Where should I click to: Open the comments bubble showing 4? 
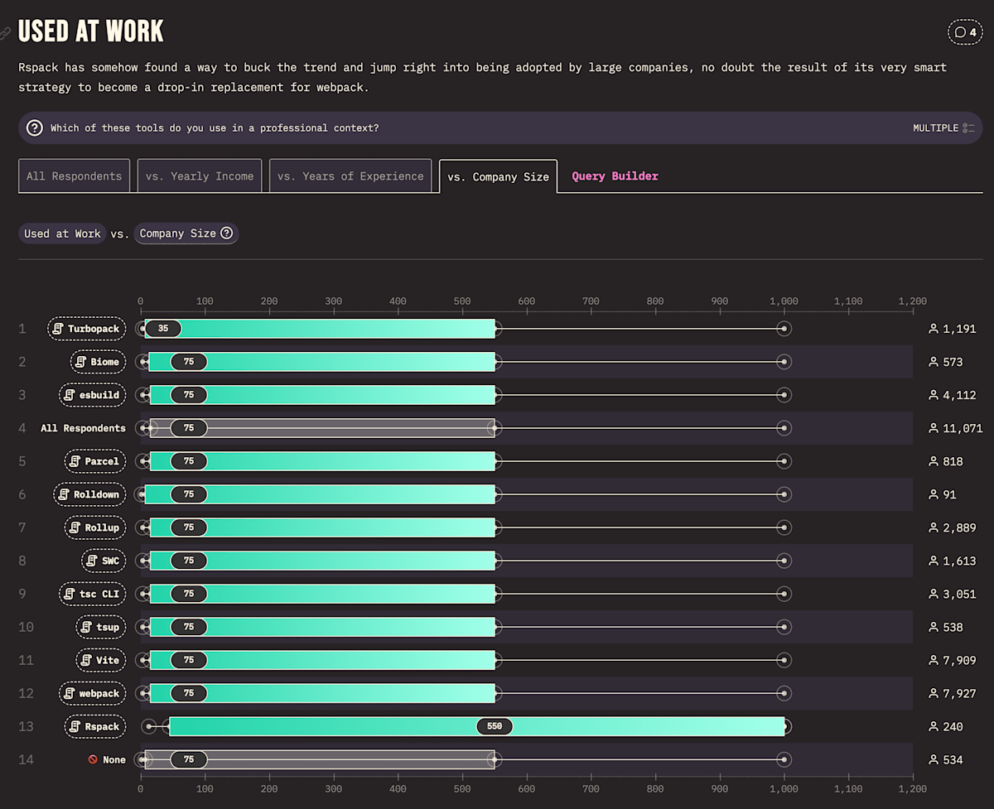(x=965, y=32)
